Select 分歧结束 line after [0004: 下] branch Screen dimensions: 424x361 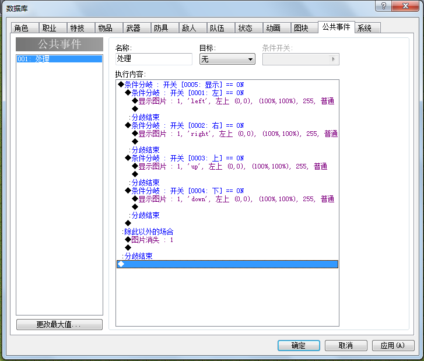click(x=227, y=216)
